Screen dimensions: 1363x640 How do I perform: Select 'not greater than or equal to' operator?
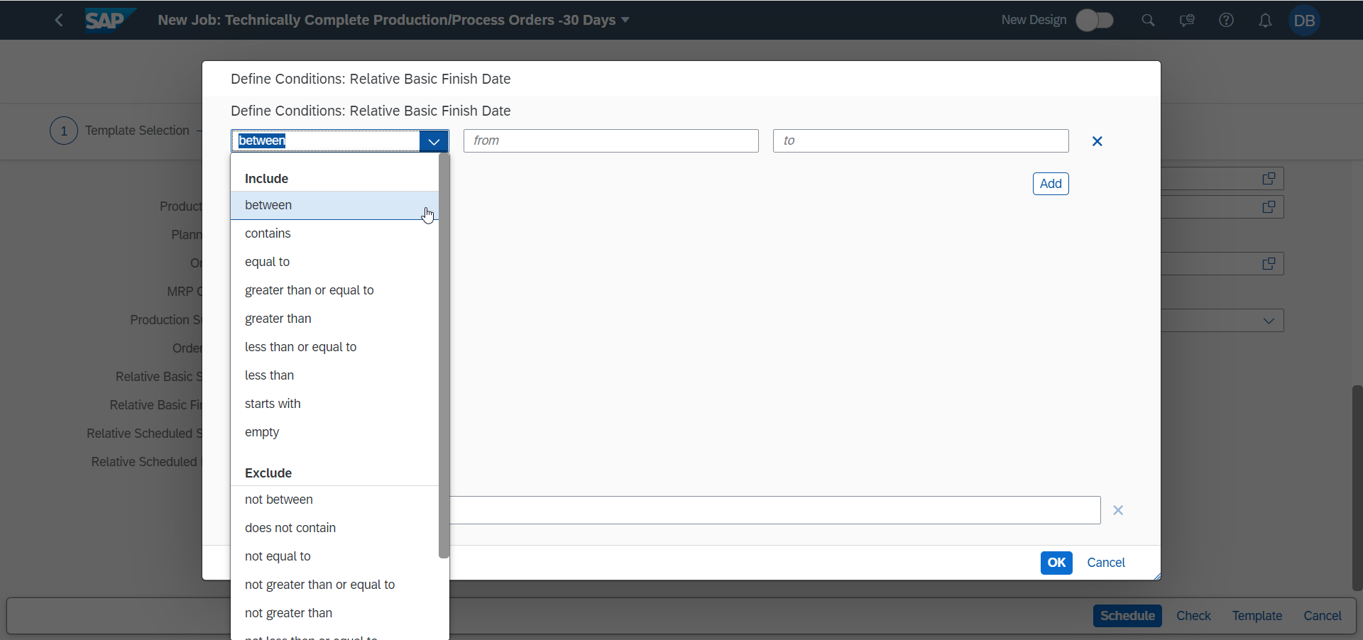point(334,585)
